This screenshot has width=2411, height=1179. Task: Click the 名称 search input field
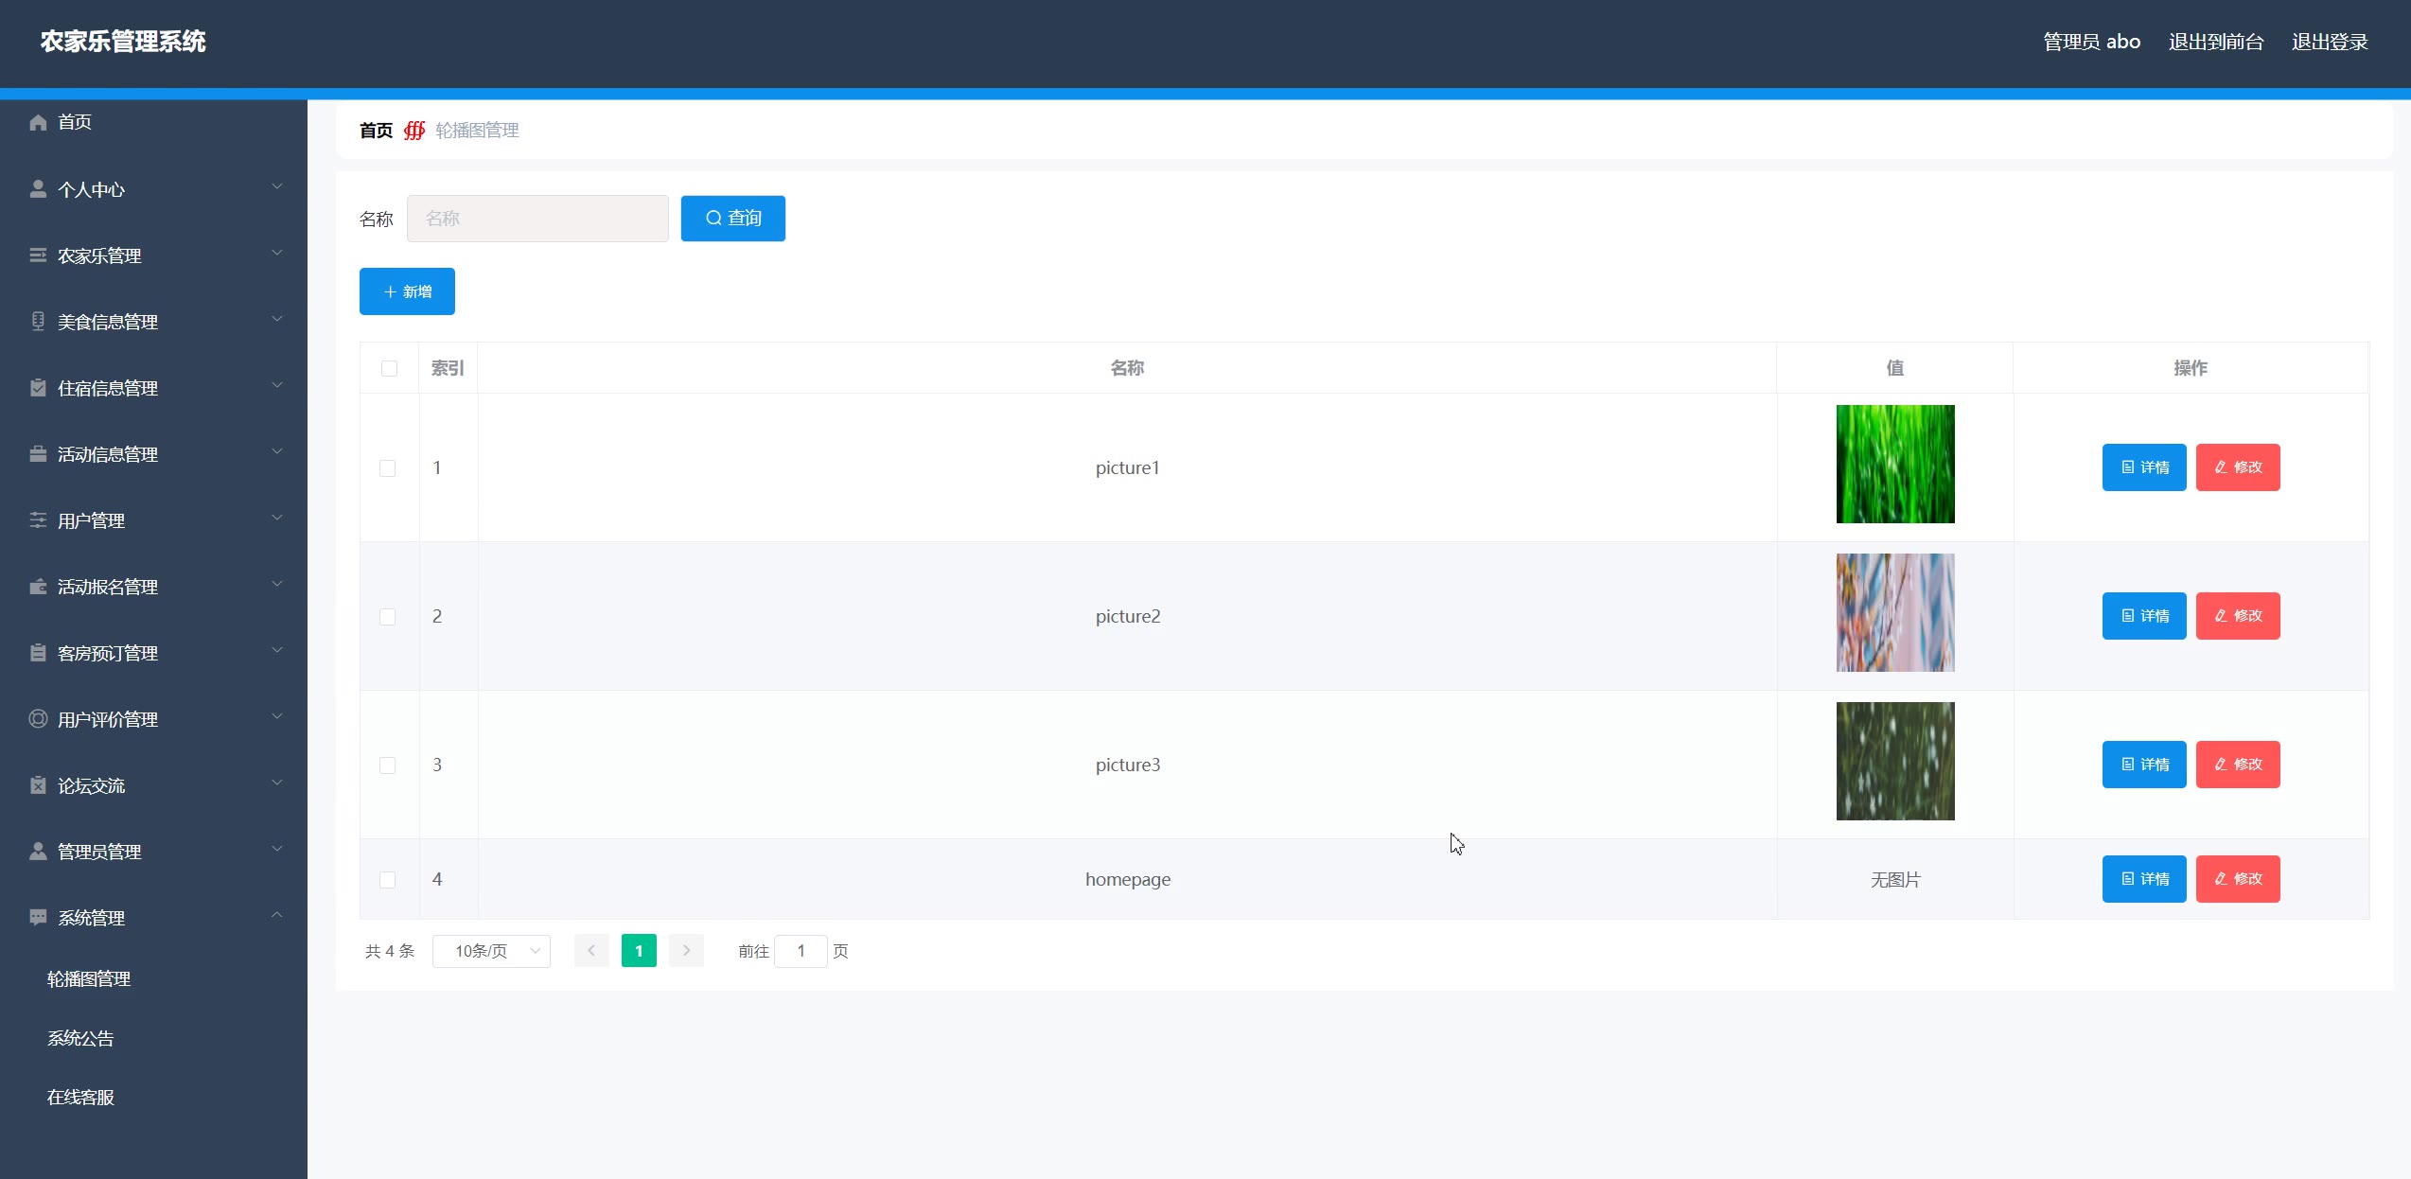[x=537, y=219]
